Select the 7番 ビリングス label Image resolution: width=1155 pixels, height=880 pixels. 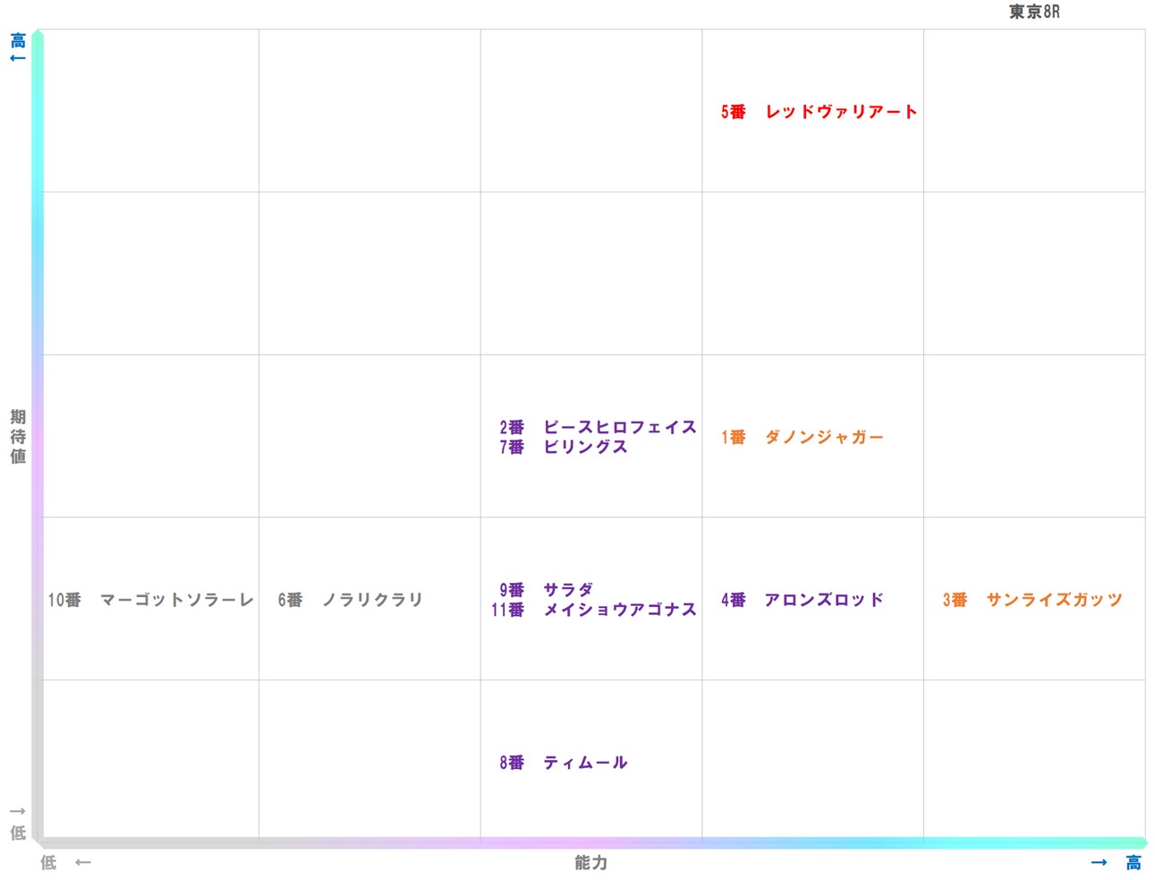(564, 447)
